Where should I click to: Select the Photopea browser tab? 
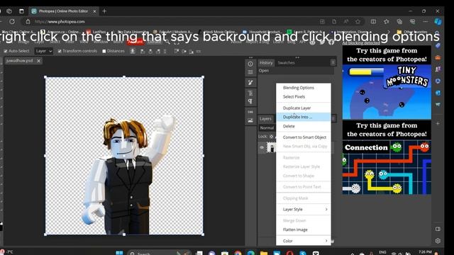coord(64,11)
